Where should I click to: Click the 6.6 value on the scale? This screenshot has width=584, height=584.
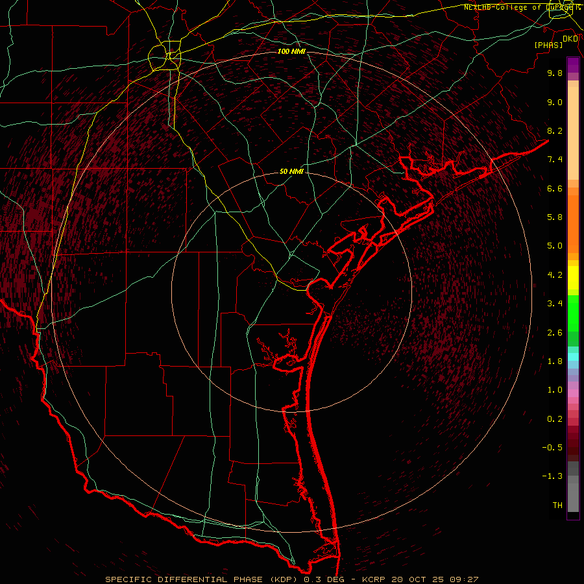555,188
